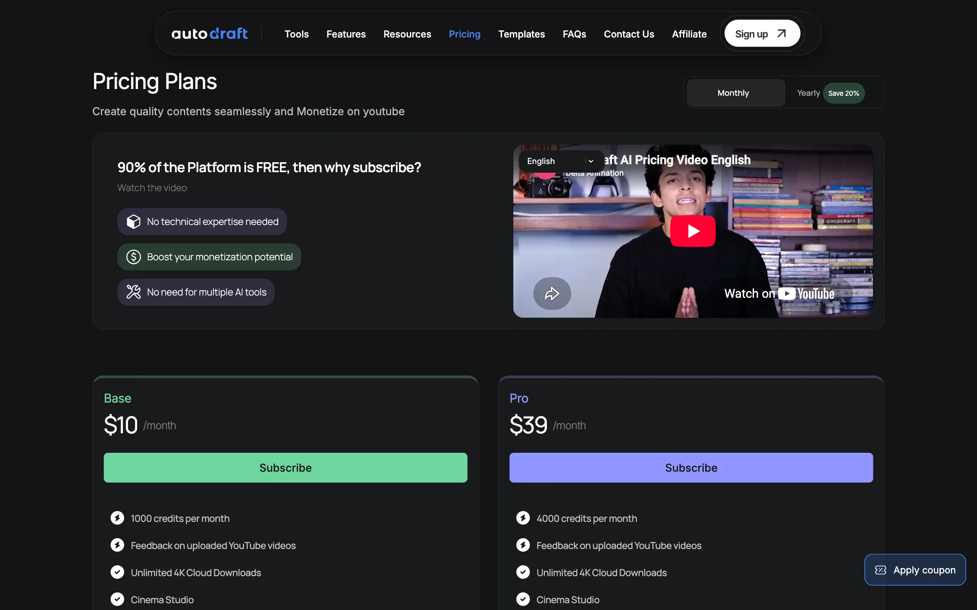
Task: Click the Base plan's "$10" price
Action: (x=121, y=425)
